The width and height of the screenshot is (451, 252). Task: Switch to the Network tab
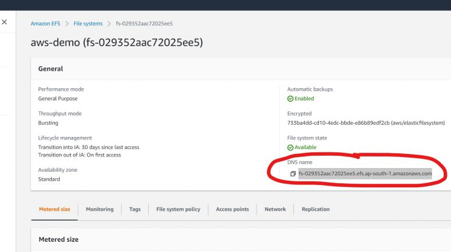[275, 209]
